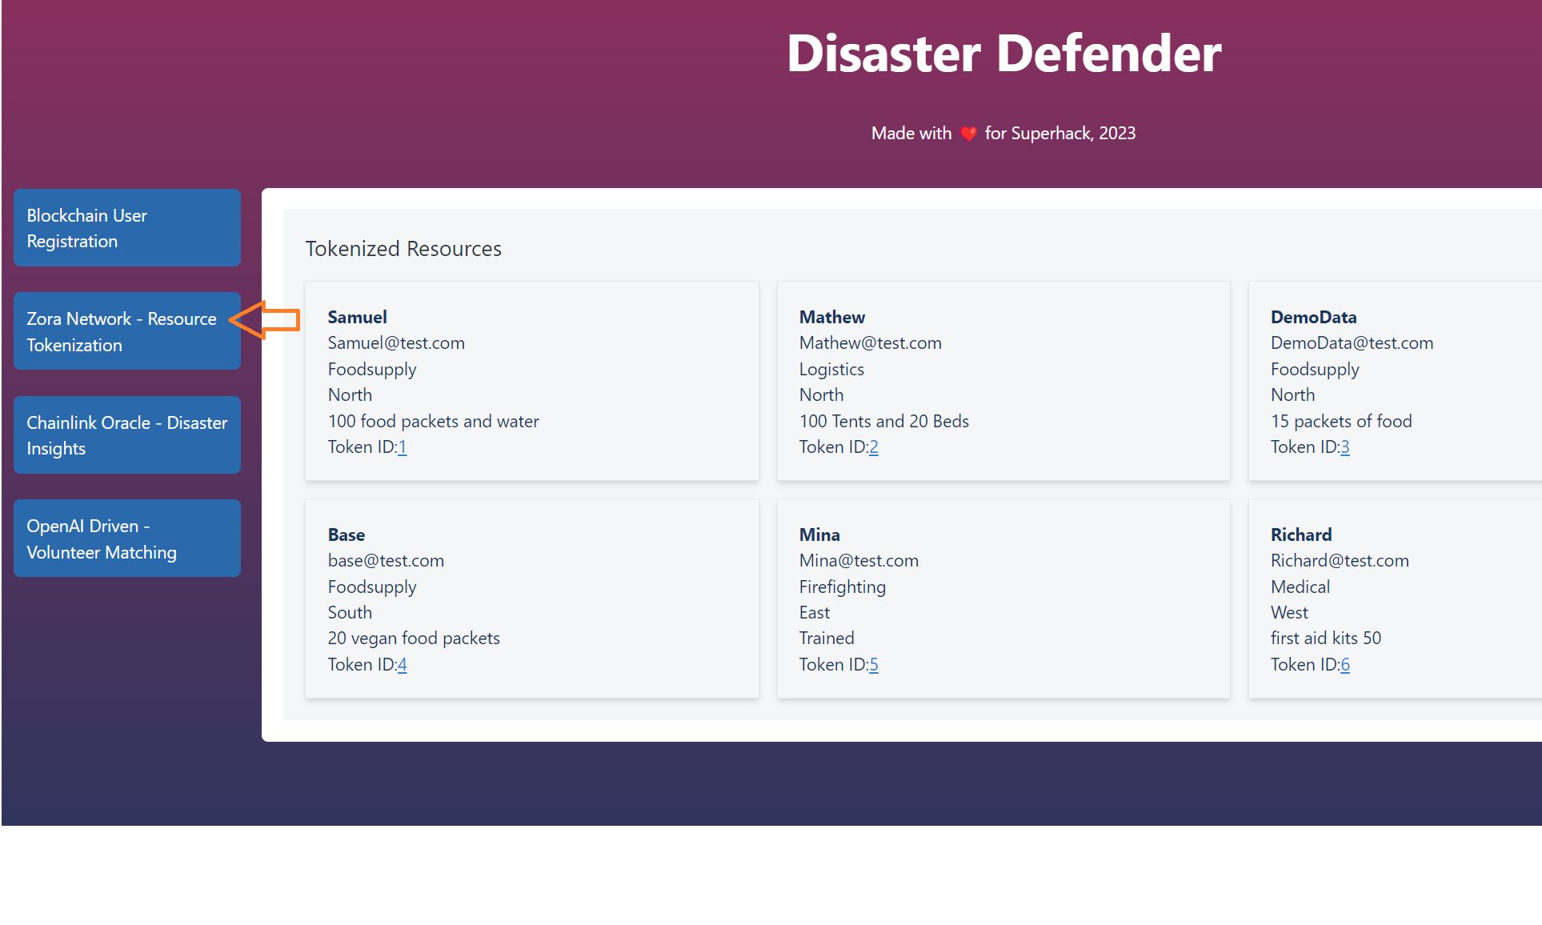1542x925 pixels.
Task: Click the Mina card heading
Action: point(819,535)
